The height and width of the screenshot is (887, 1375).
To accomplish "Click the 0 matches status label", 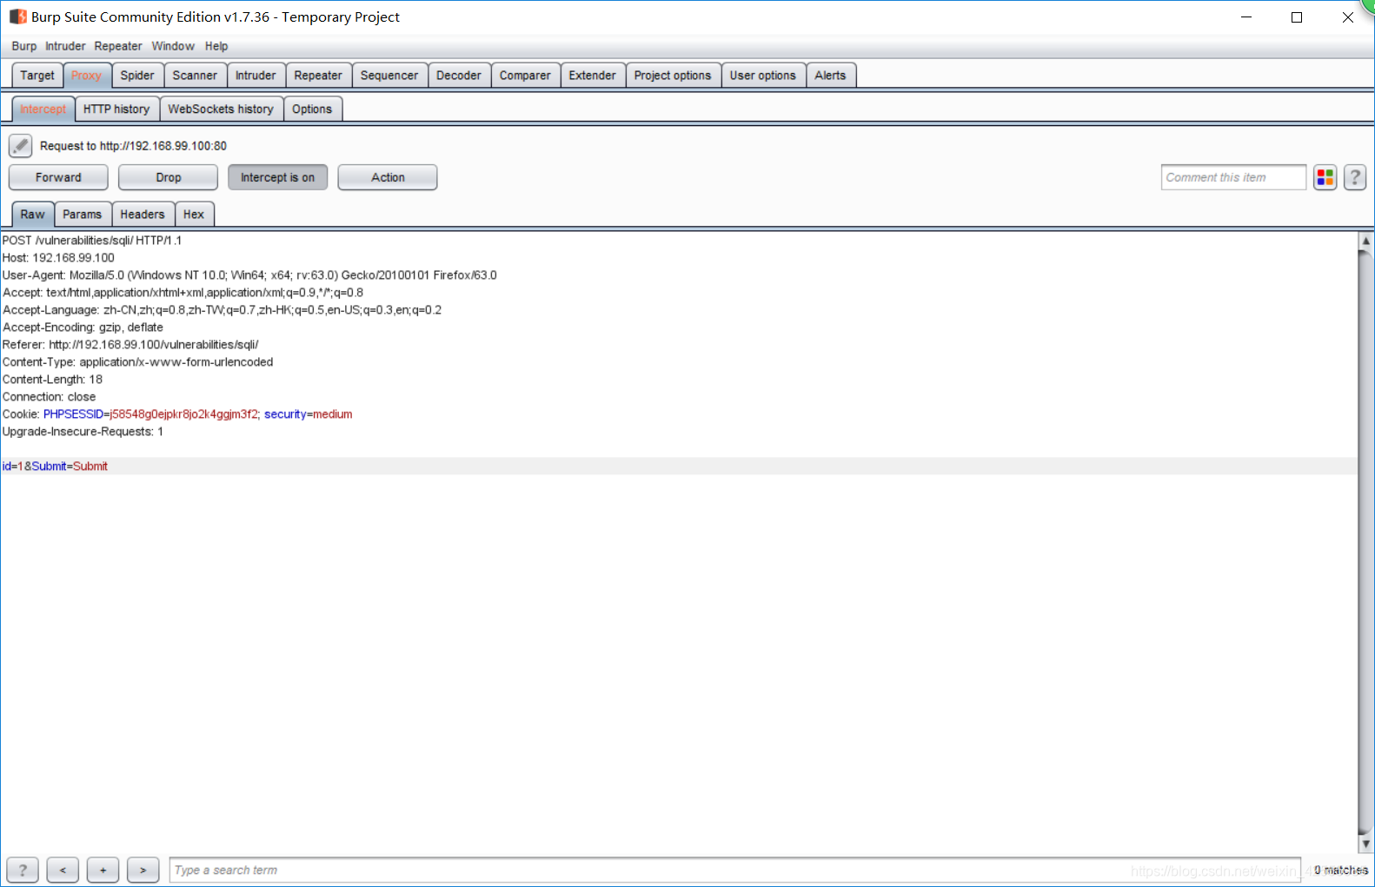I will pyautogui.click(x=1340, y=870).
